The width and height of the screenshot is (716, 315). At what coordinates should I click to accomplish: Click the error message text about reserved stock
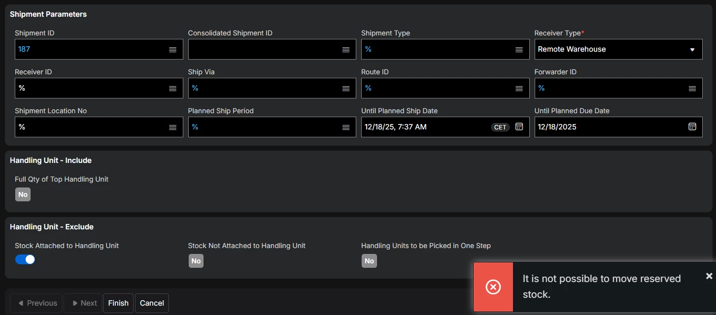pos(602,286)
